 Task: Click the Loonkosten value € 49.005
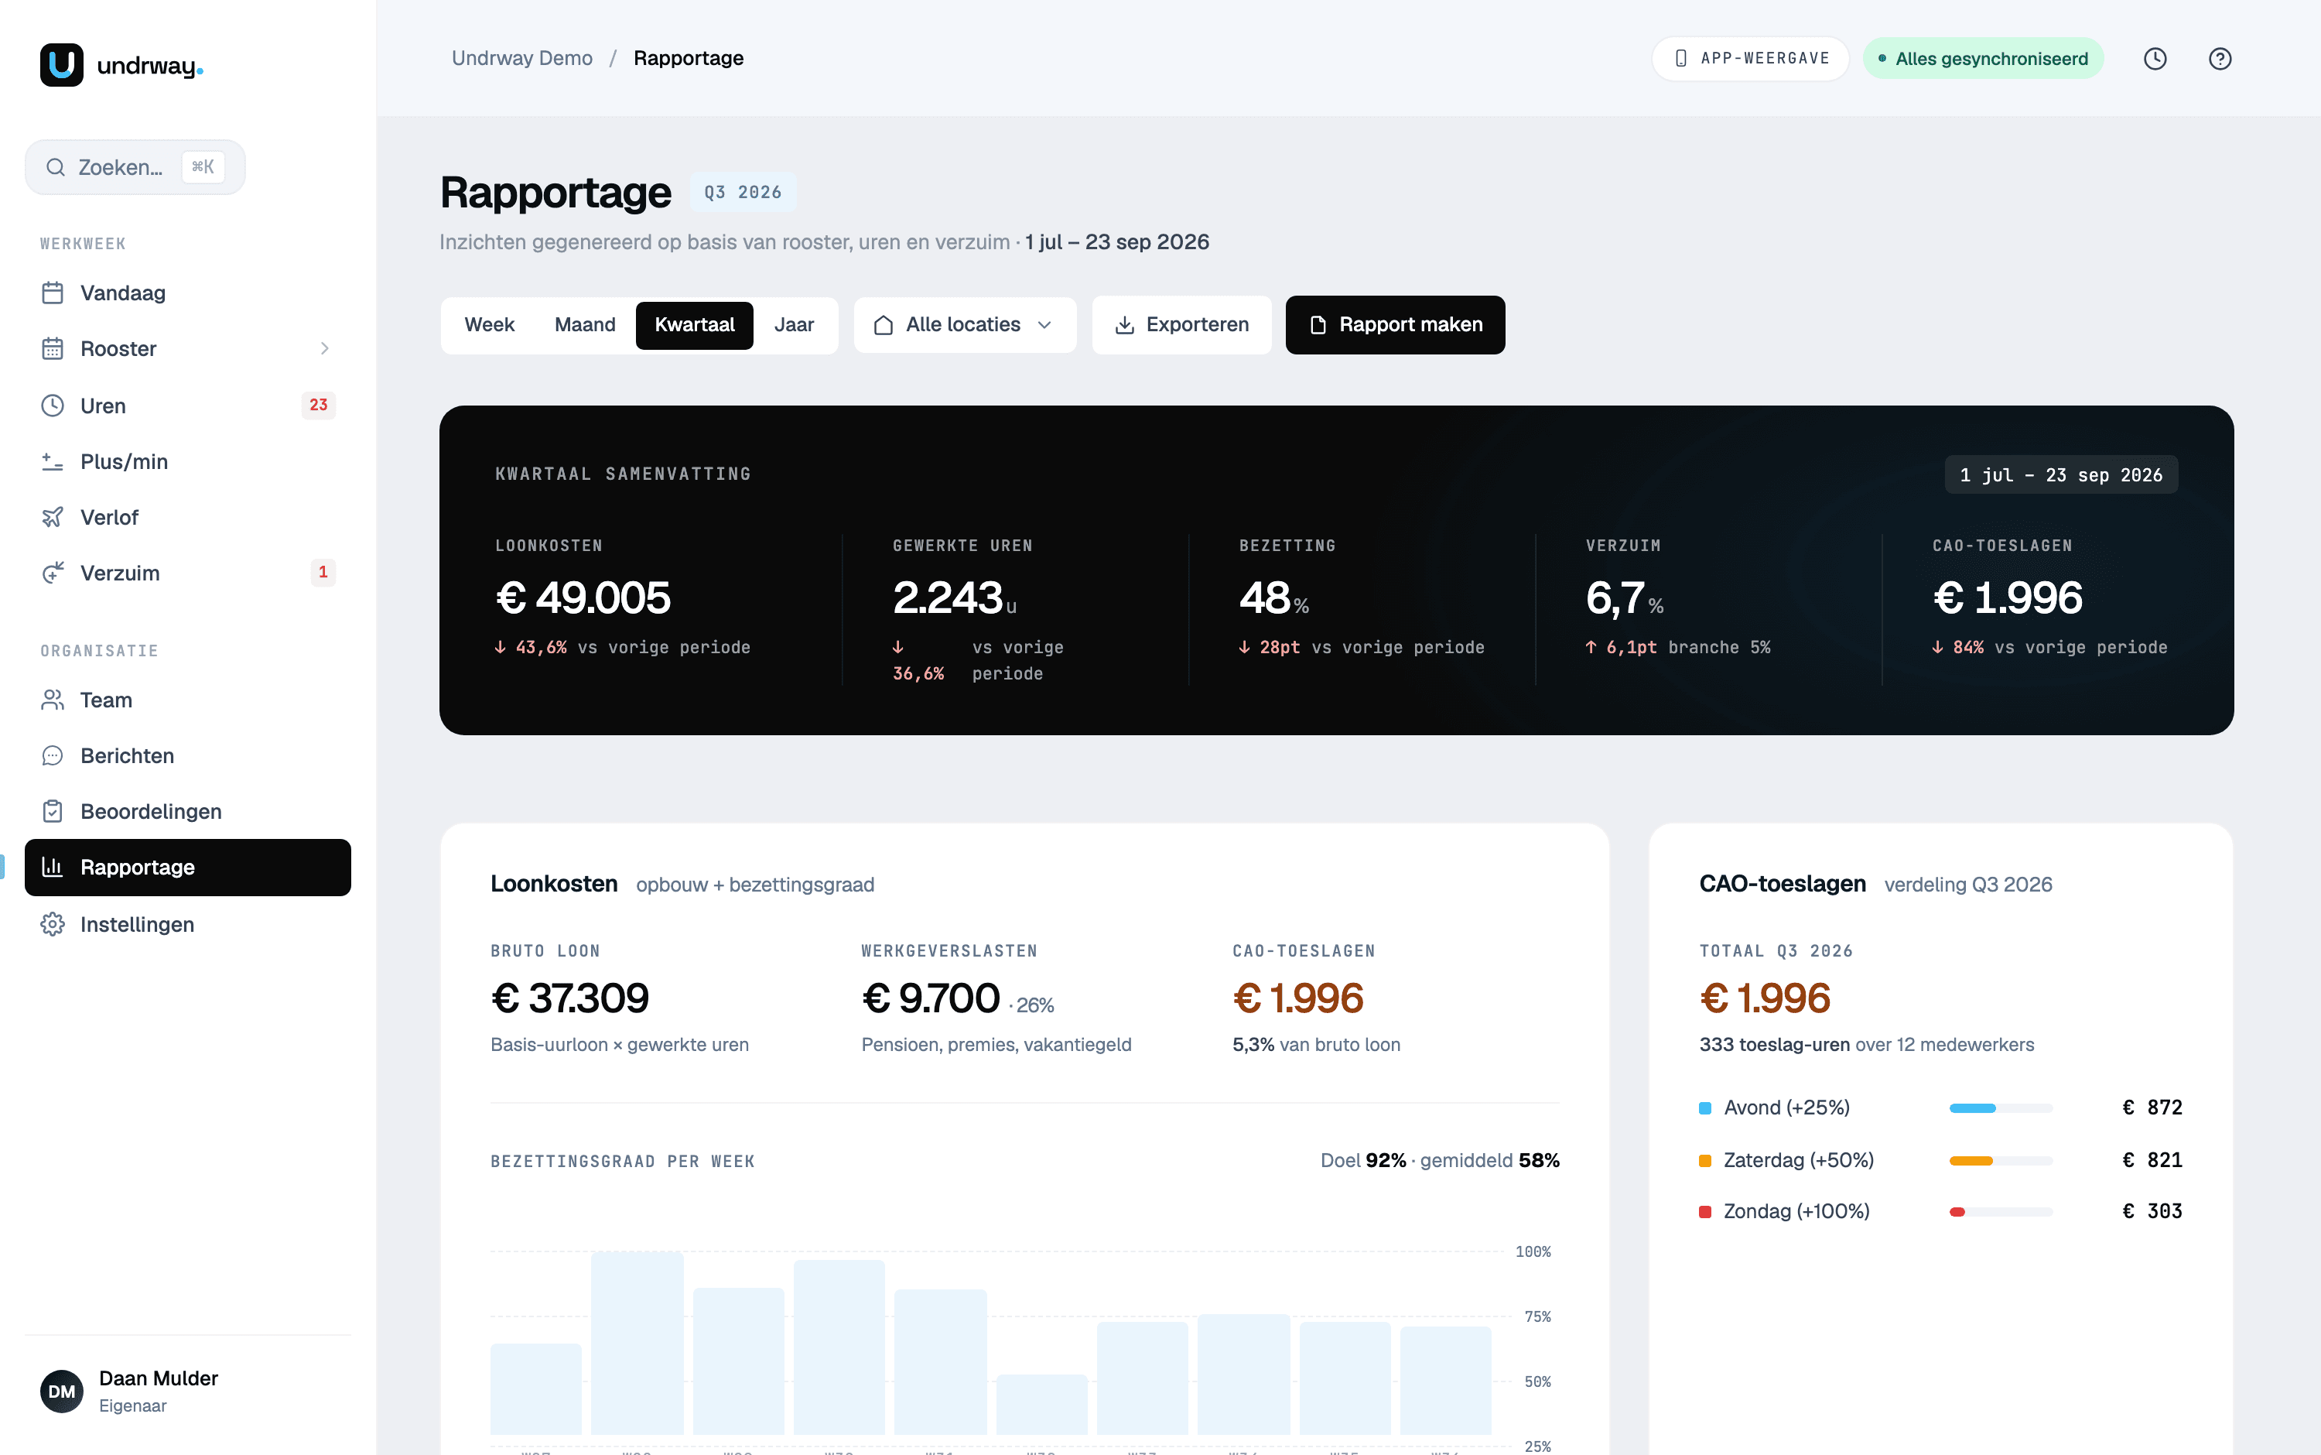583,597
